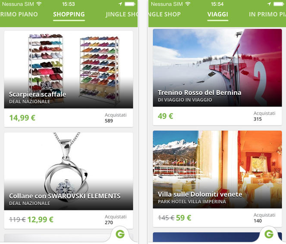Viewport: 286px width, 244px height.
Task: Tap the Wi-Fi status icon on left screen
Action: coord(39,4)
